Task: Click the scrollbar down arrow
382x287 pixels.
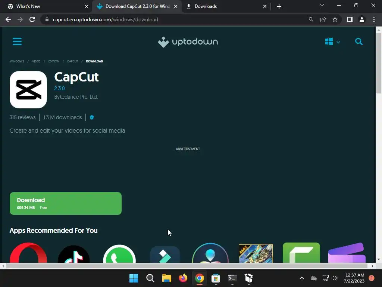Action: click(378, 259)
